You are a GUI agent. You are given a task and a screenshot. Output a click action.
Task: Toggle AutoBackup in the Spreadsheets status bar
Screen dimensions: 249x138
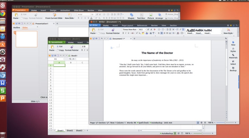point(167,133)
